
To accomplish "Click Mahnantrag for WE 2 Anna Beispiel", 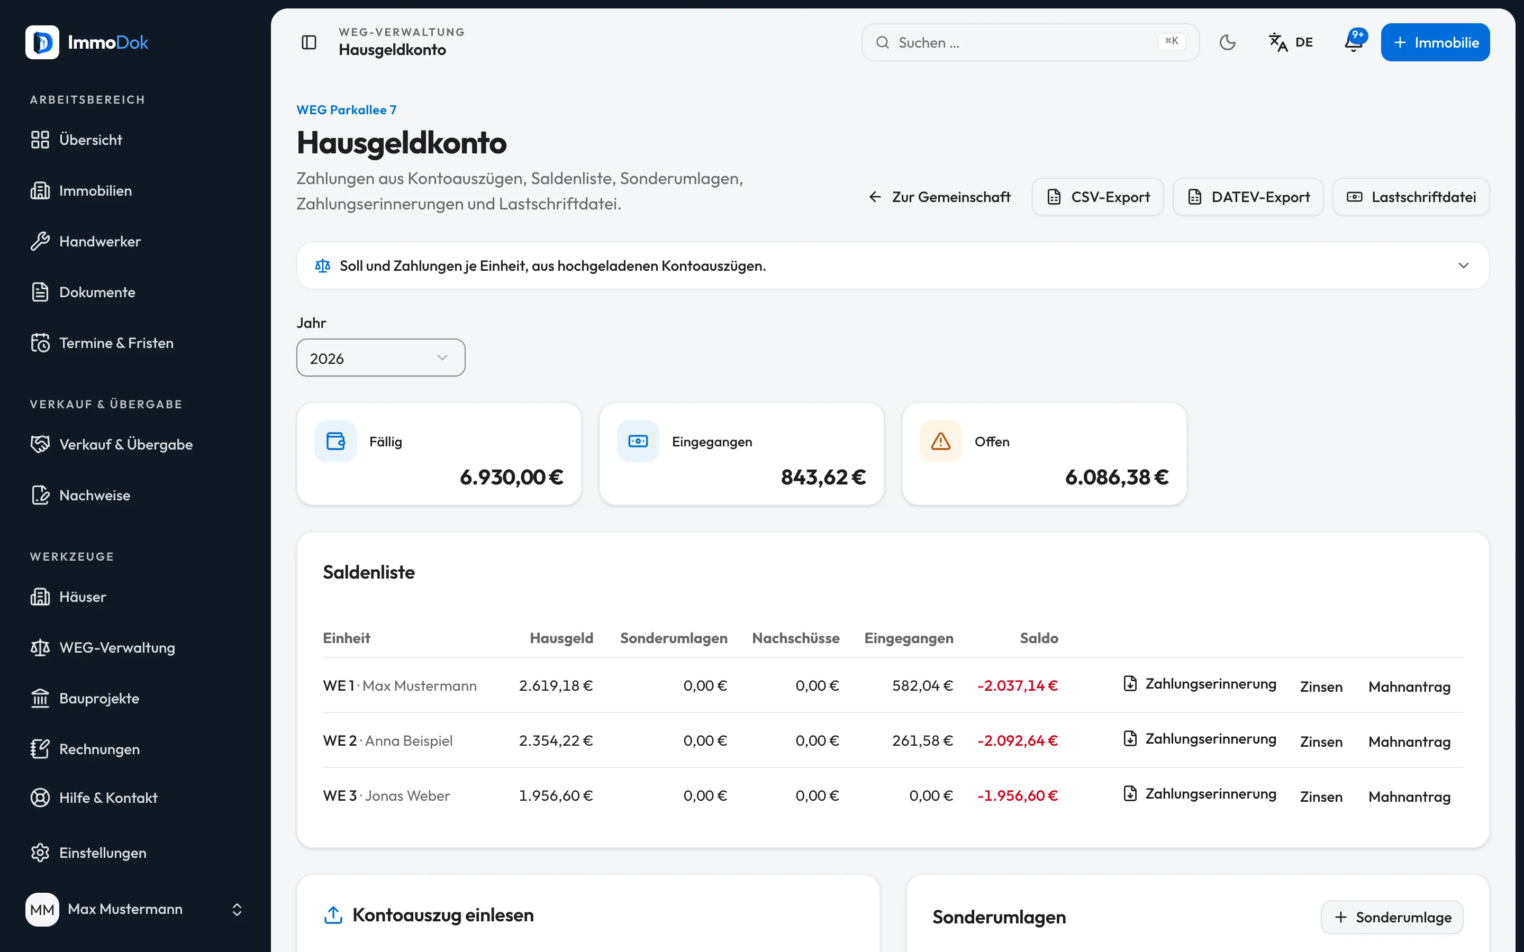I will [1409, 742].
